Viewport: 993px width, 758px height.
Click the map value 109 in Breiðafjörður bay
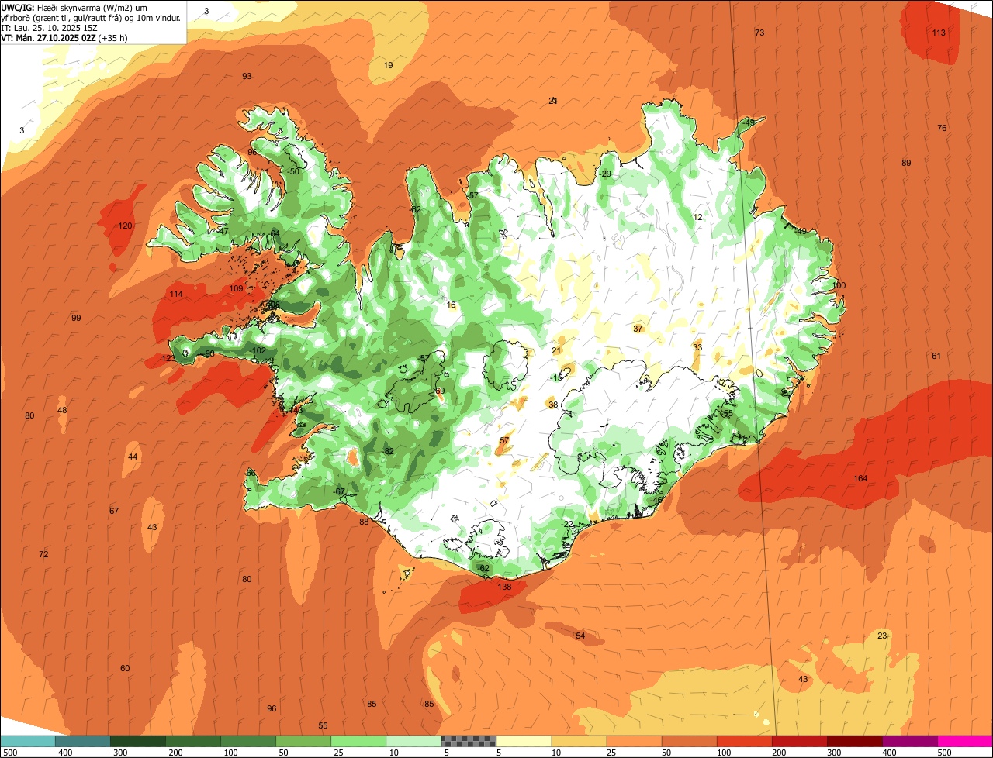pos(237,289)
